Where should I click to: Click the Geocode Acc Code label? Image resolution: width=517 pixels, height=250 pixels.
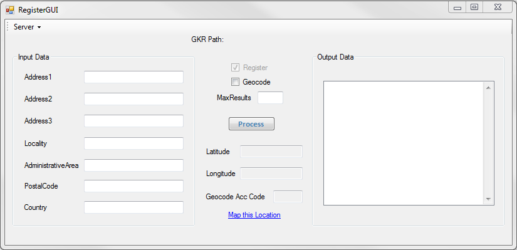(x=235, y=197)
